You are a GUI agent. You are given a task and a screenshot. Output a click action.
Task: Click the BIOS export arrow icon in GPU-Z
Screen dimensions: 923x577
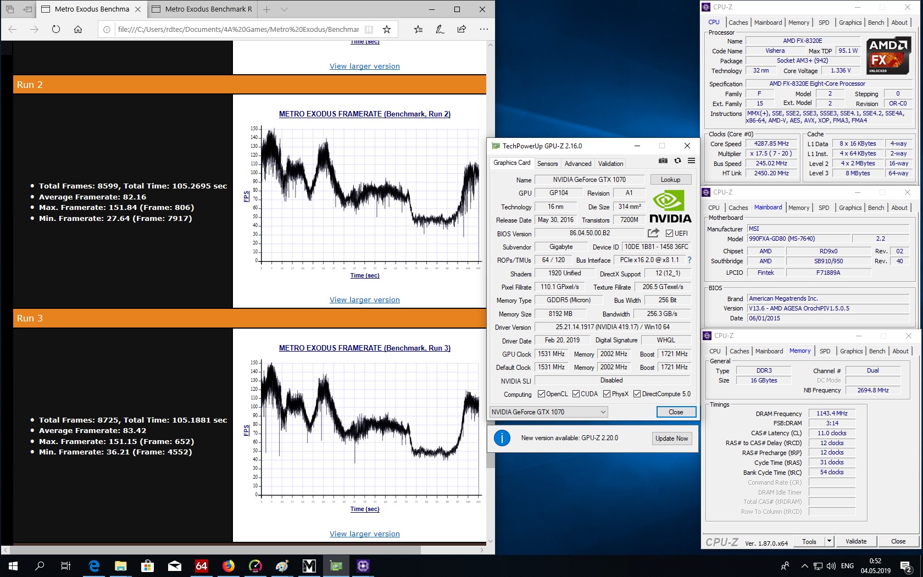[653, 233]
